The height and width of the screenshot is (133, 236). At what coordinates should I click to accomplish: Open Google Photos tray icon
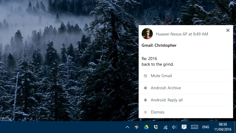point(137,127)
